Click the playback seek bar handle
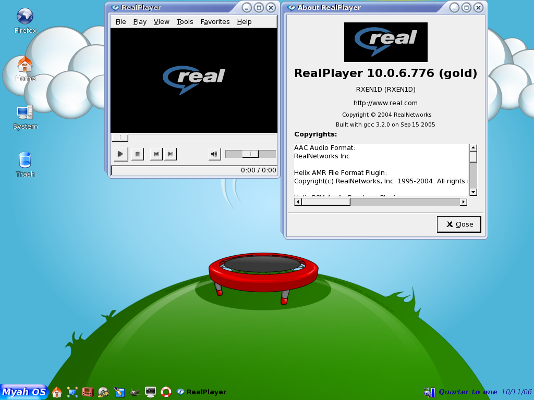The image size is (534, 400). click(x=120, y=137)
